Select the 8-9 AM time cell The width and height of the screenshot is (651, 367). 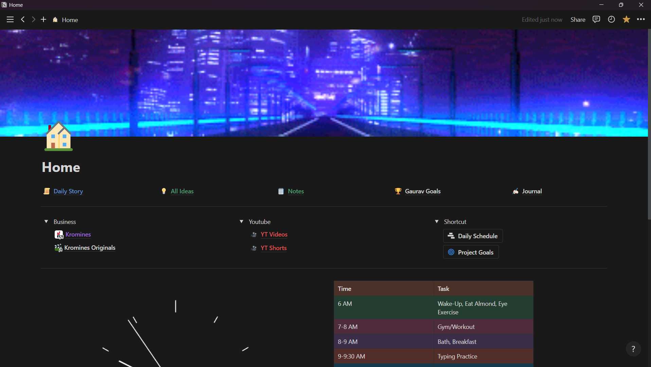click(x=384, y=342)
